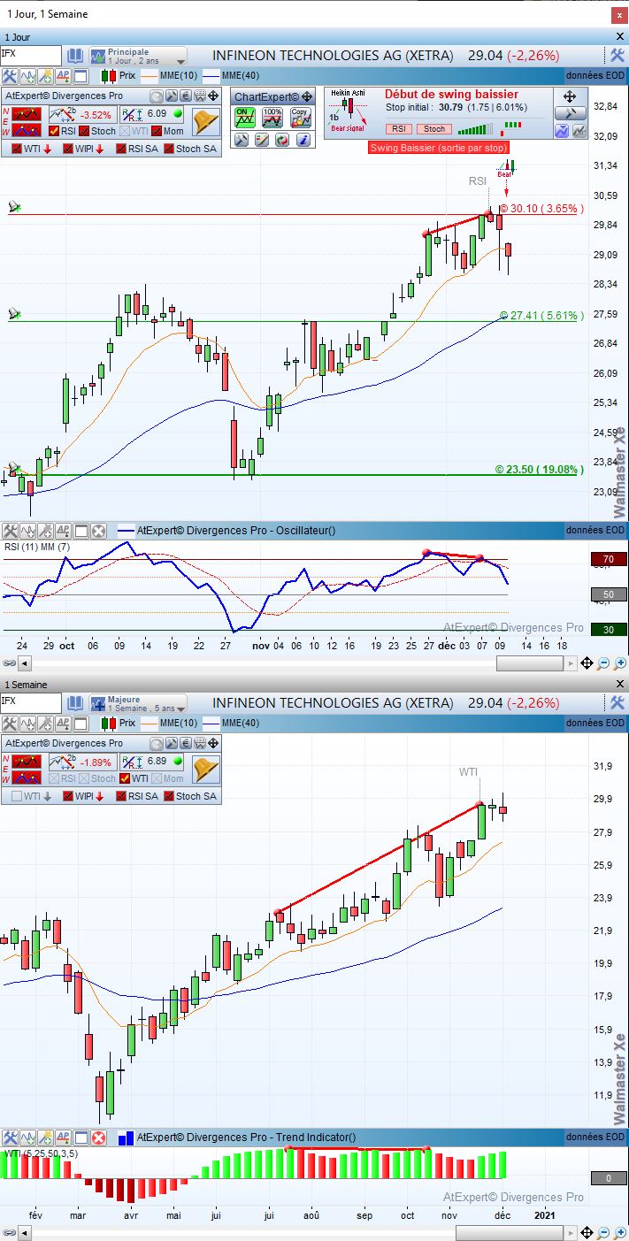Toggle WTI arrow checkbox in daily panel

[x=17, y=149]
